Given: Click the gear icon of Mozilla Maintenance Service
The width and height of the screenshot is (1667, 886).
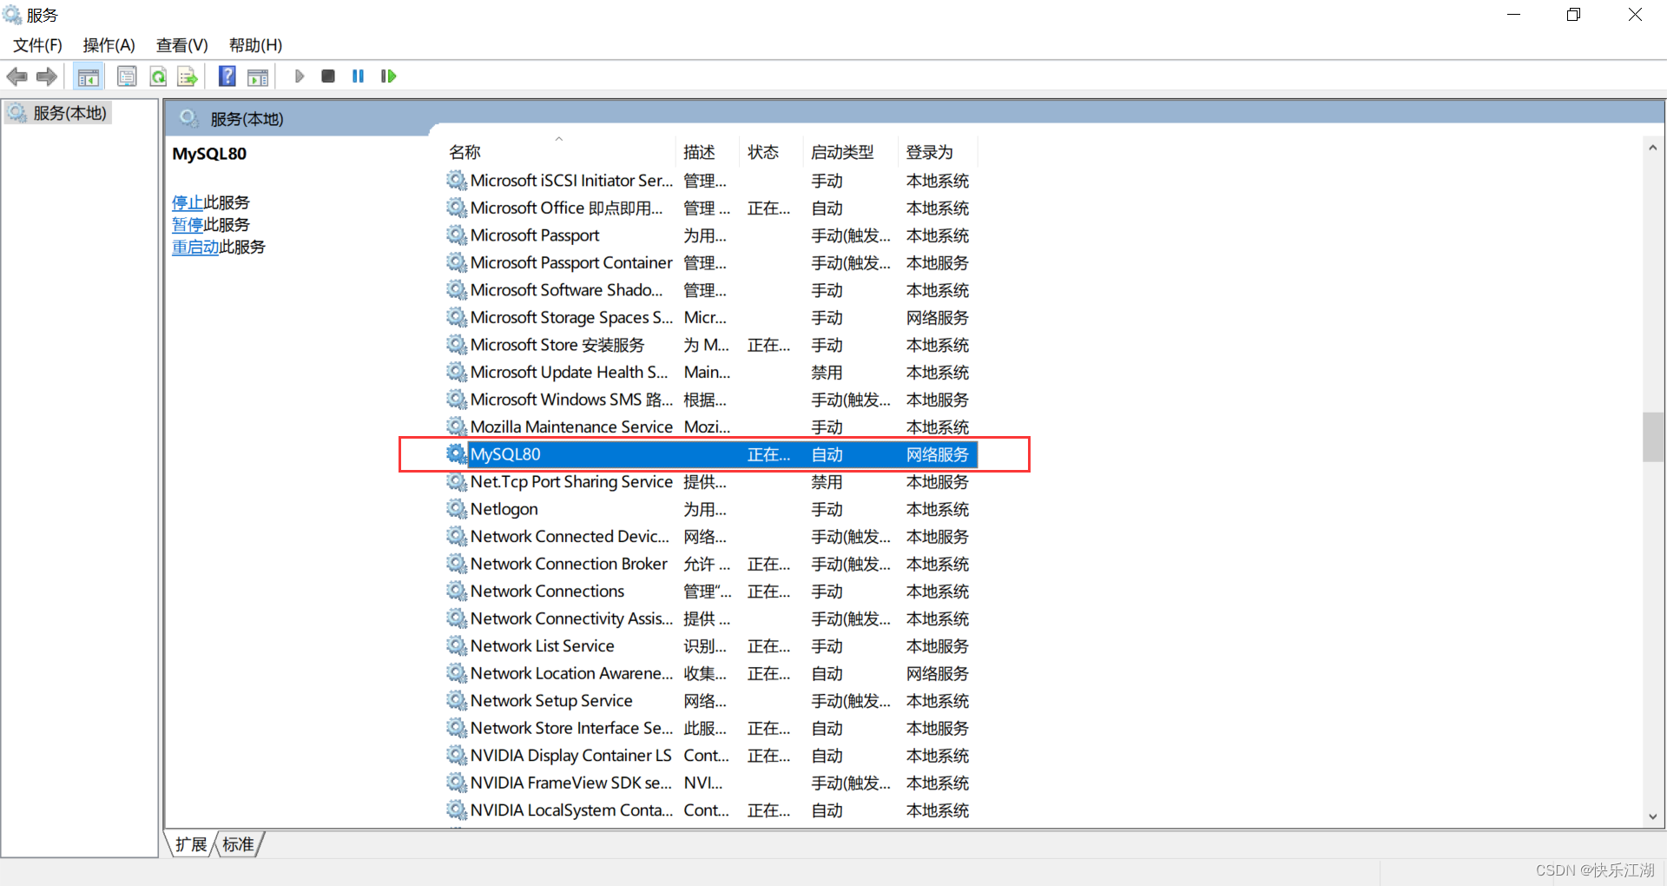Looking at the screenshot, I should point(457,426).
